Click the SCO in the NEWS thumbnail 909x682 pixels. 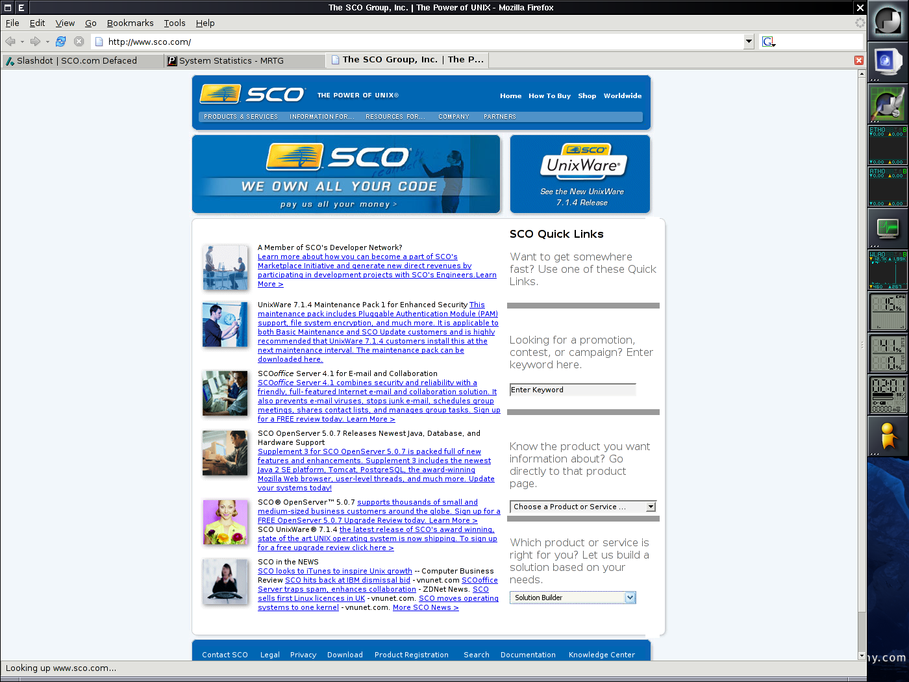[225, 581]
